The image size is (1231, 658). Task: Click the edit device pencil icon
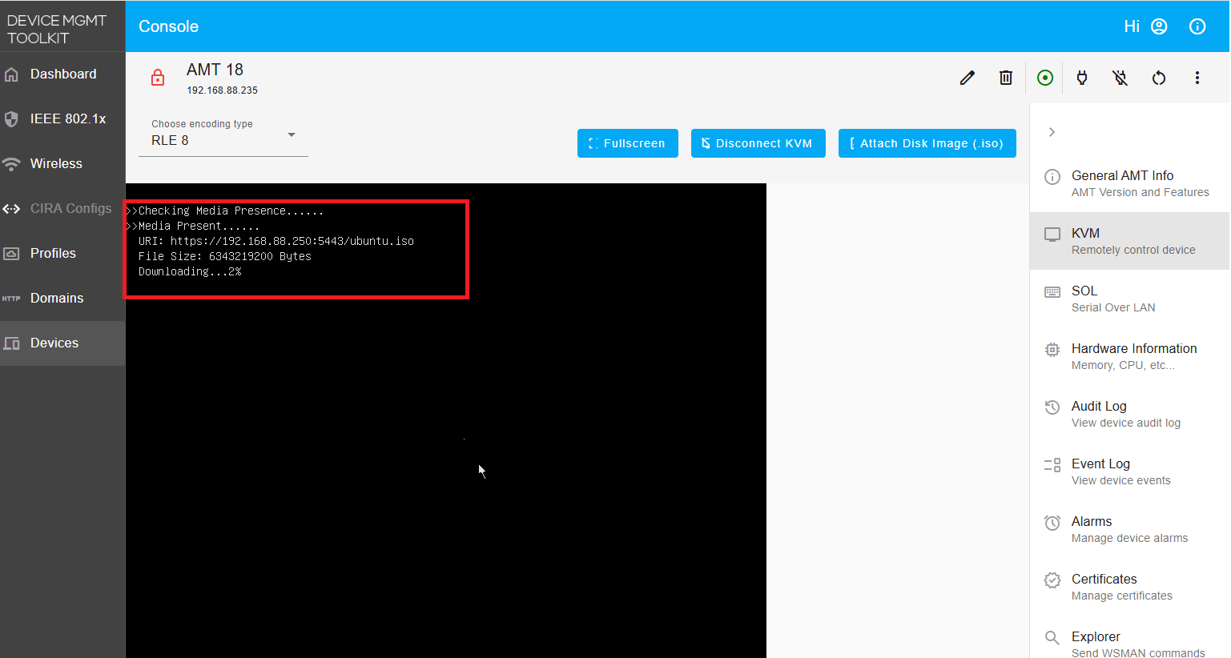(x=968, y=78)
